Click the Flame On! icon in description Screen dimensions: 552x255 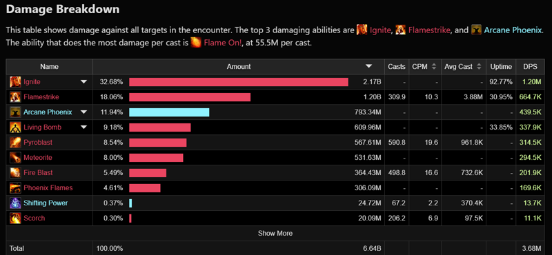pos(196,43)
